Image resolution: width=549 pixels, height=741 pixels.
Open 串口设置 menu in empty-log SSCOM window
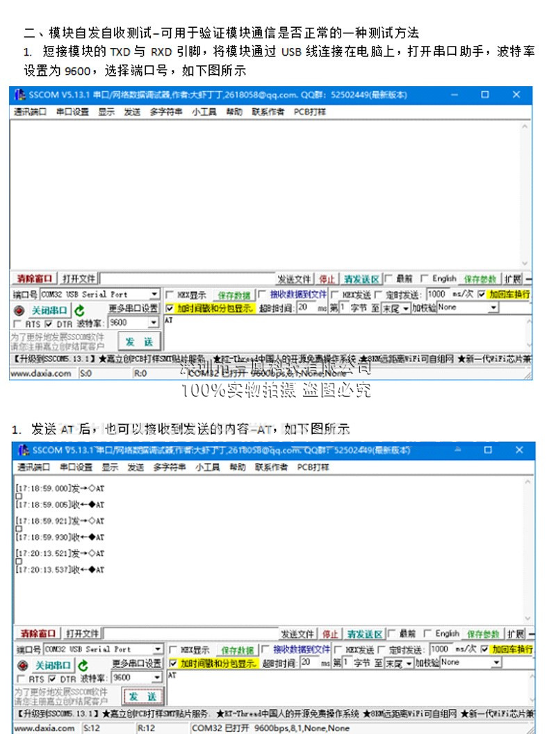coord(72,111)
